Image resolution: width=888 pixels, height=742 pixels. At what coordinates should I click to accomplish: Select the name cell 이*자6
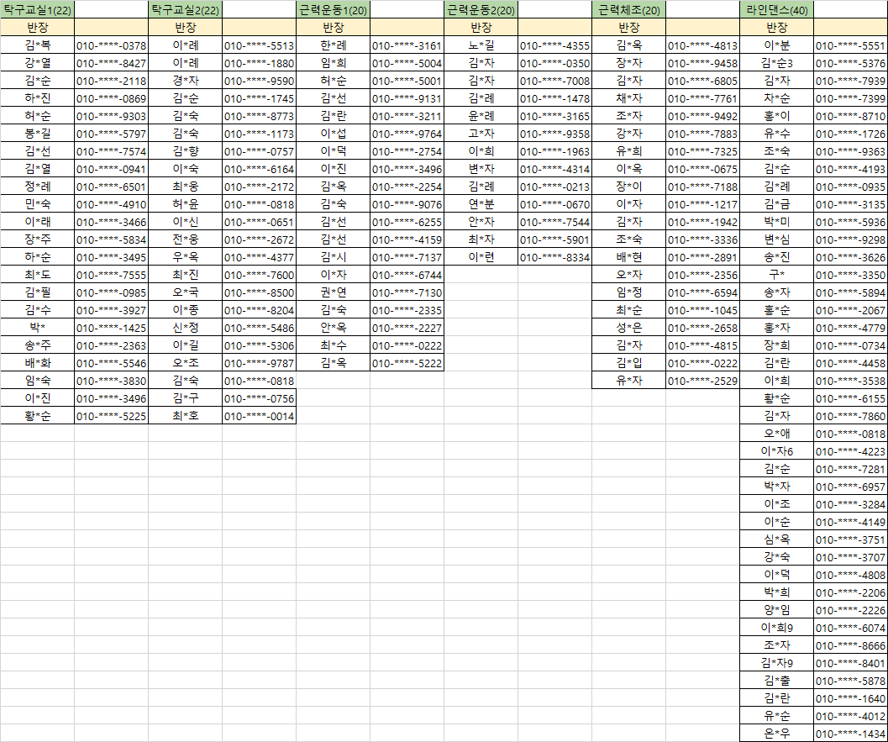[x=776, y=451]
